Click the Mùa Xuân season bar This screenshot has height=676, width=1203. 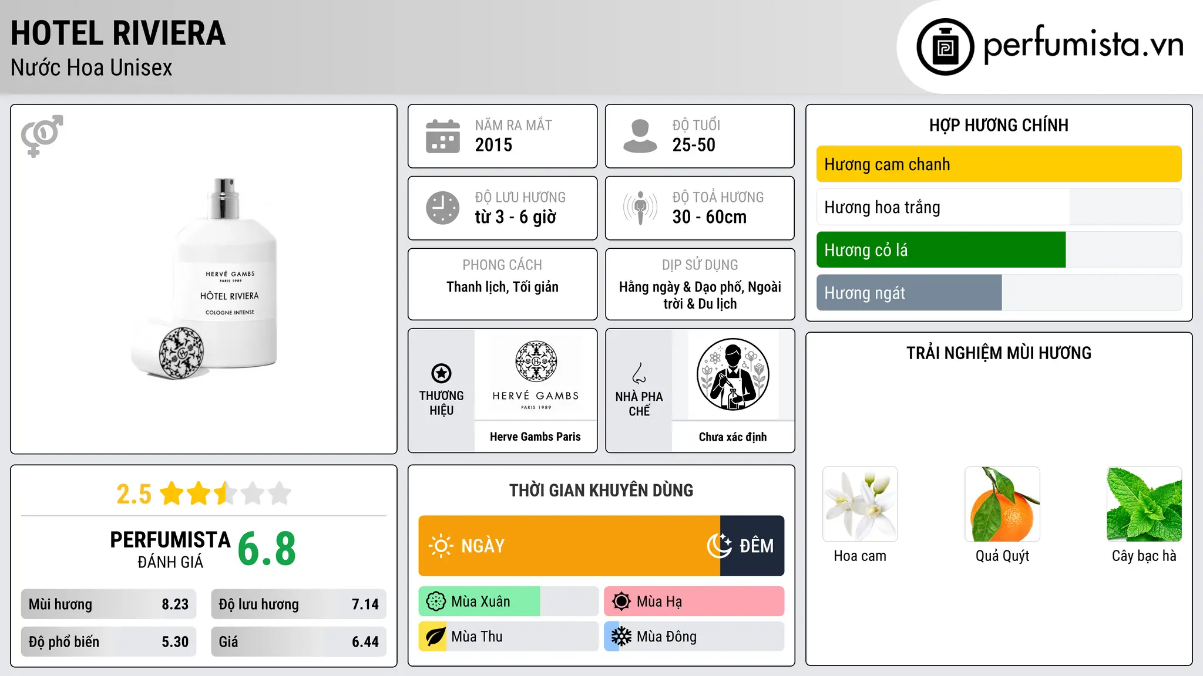click(509, 601)
